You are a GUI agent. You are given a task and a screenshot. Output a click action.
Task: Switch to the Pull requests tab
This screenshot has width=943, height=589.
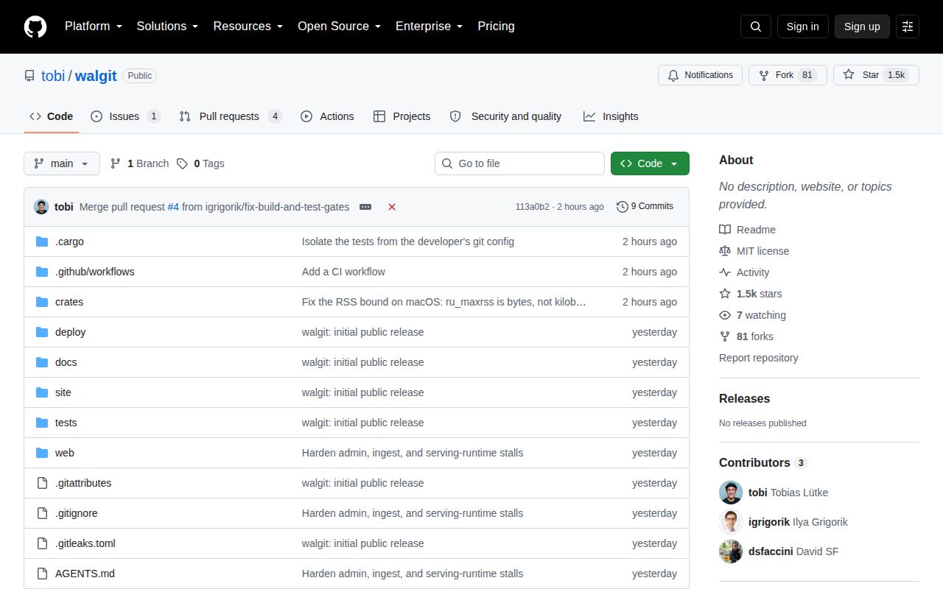coord(231,116)
